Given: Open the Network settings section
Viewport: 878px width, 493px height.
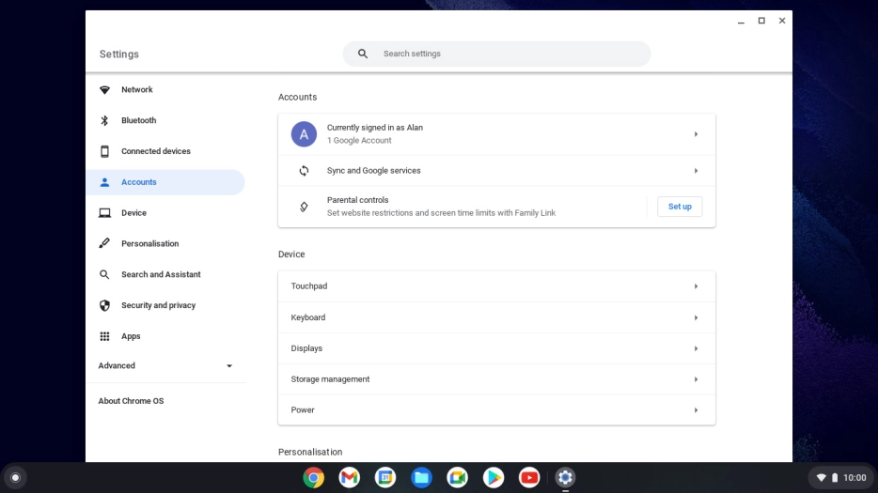Looking at the screenshot, I should pos(165,89).
